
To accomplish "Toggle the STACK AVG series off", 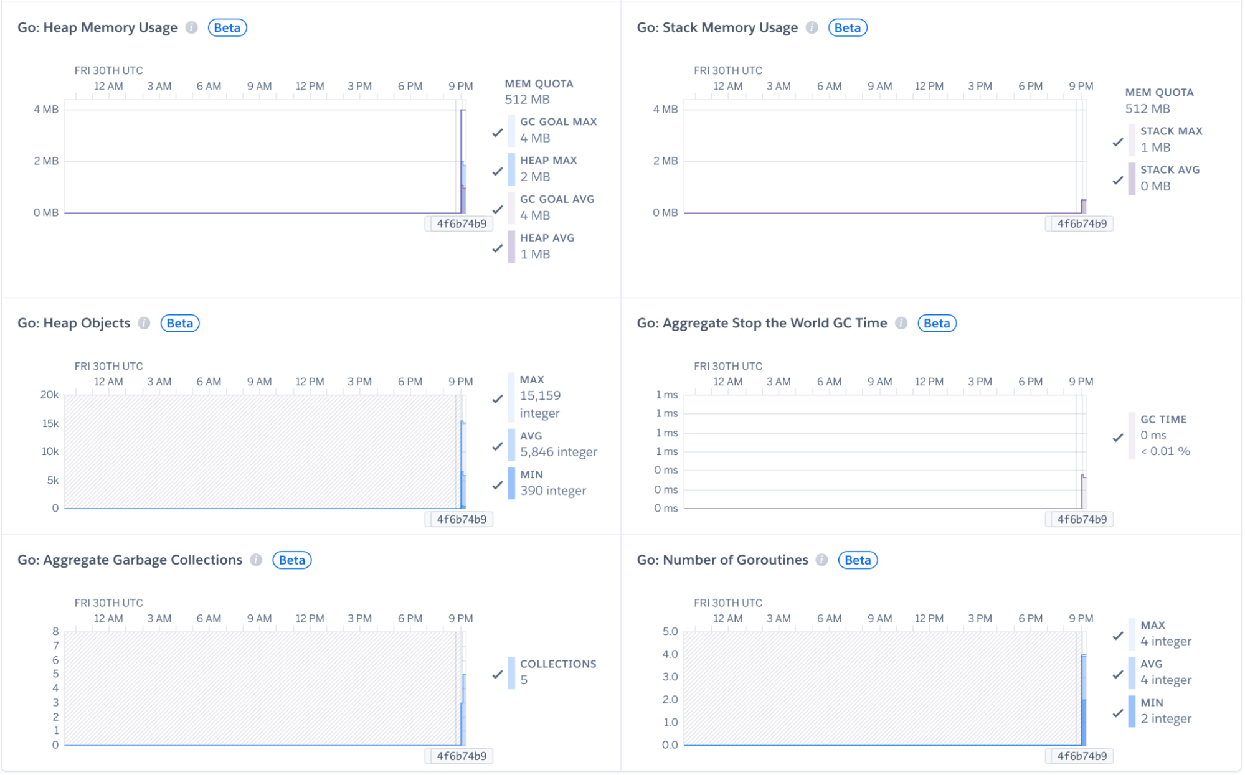I will click(x=1117, y=180).
